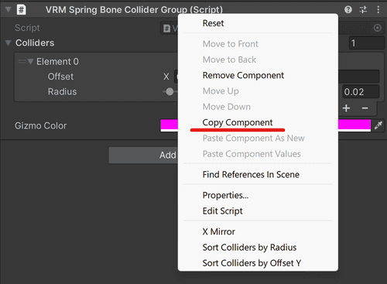Grab the Element 0 reorder handle
Screen dimensions: 387x284
[22, 62]
